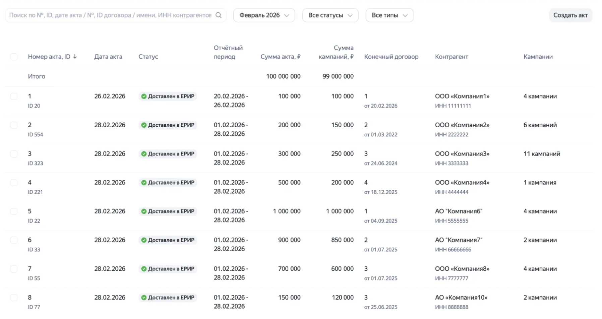Screen dimensions: 602x319
Task: Click green check status icon for act 3
Action: click(144, 154)
